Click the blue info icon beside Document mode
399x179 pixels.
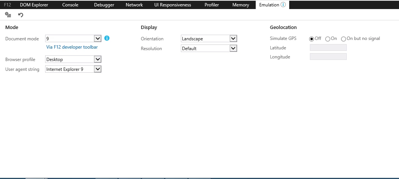pyautogui.click(x=107, y=38)
